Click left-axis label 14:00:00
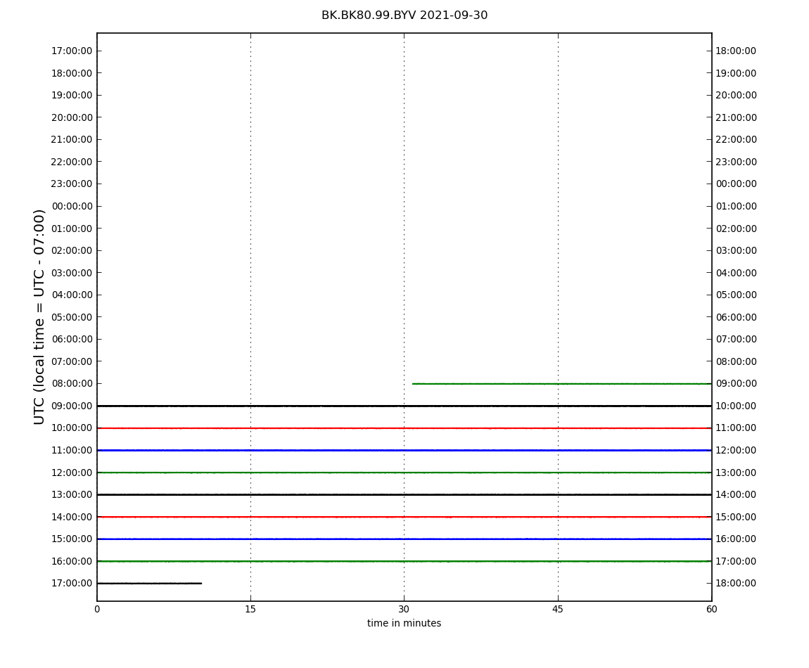Image resolution: width=809 pixels, height=668 pixels. click(72, 517)
